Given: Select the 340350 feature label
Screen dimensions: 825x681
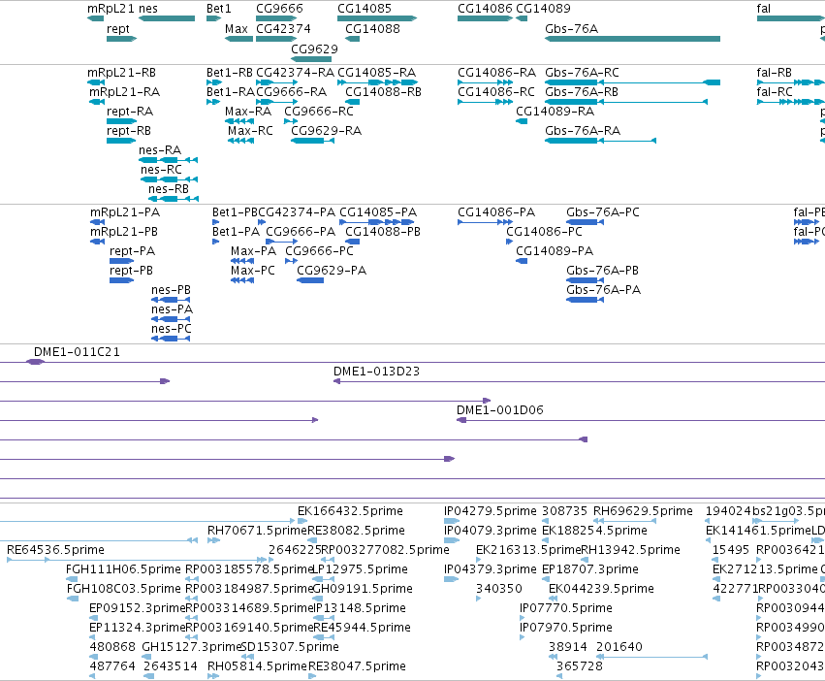Looking at the screenshot, I should coord(499,590).
